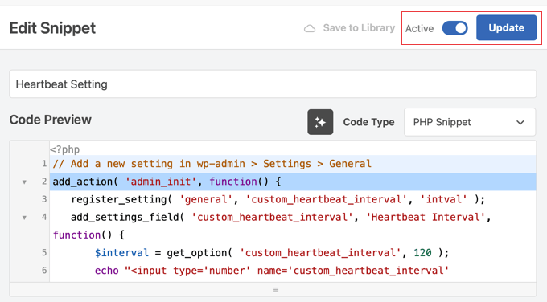Collapse the code fold arrow at line 2
The height and width of the screenshot is (302, 547).
(x=24, y=182)
